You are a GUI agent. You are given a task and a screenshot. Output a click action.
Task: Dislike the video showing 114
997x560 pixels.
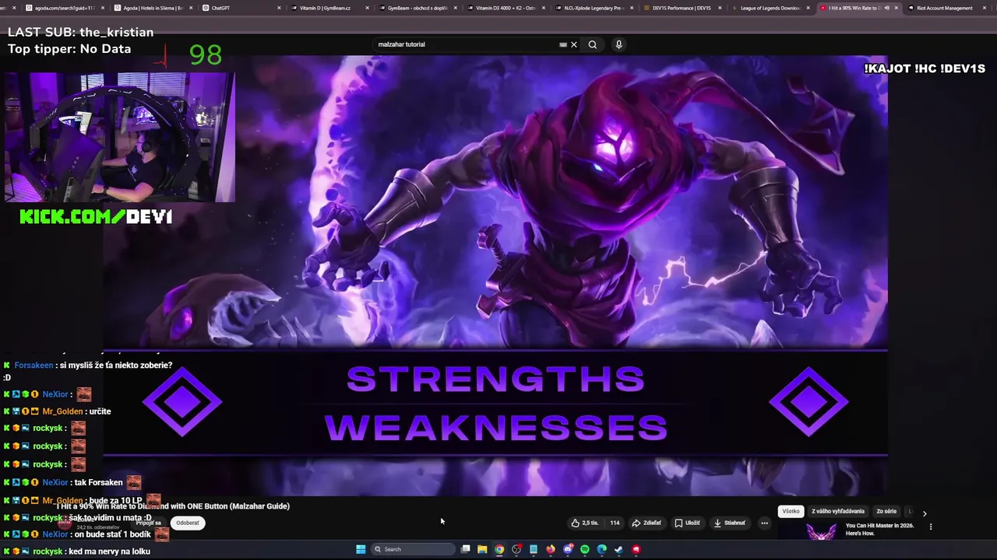615,523
